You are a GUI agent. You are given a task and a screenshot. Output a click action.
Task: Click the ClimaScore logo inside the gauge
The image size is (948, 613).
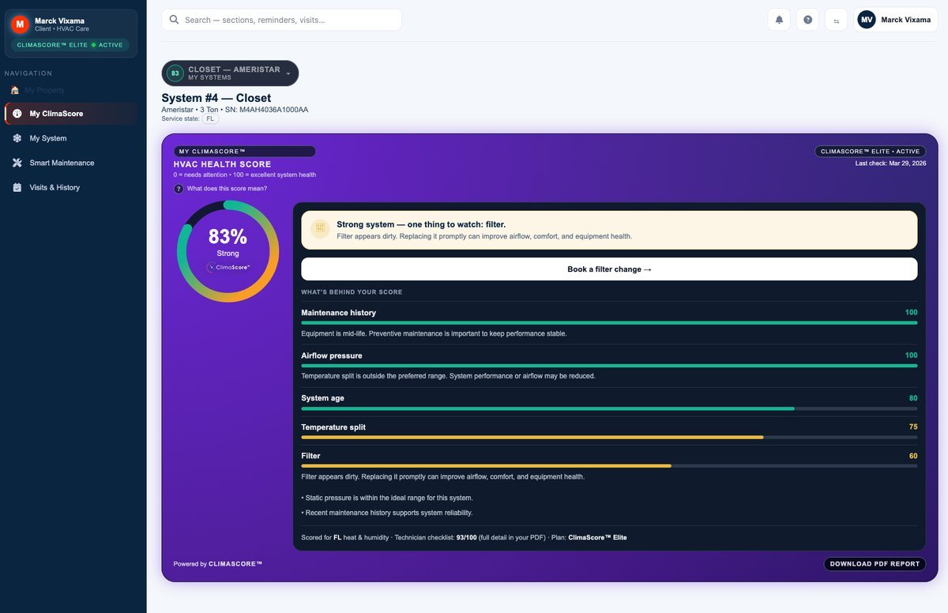(x=228, y=267)
